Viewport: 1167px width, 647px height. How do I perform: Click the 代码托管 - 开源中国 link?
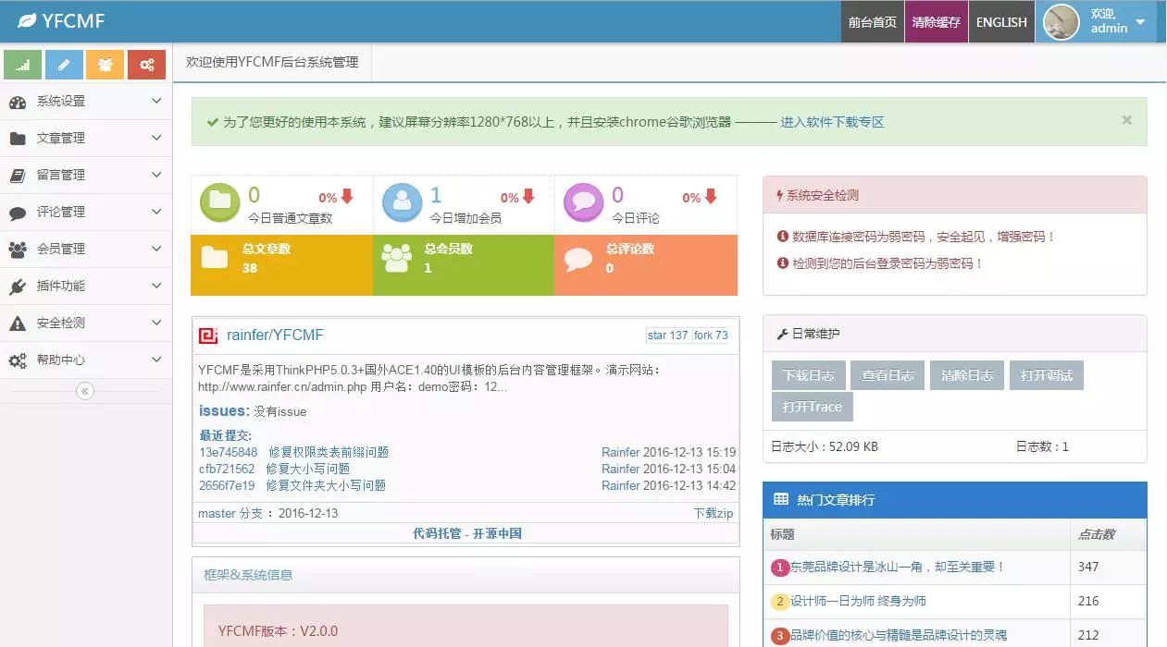pos(467,533)
